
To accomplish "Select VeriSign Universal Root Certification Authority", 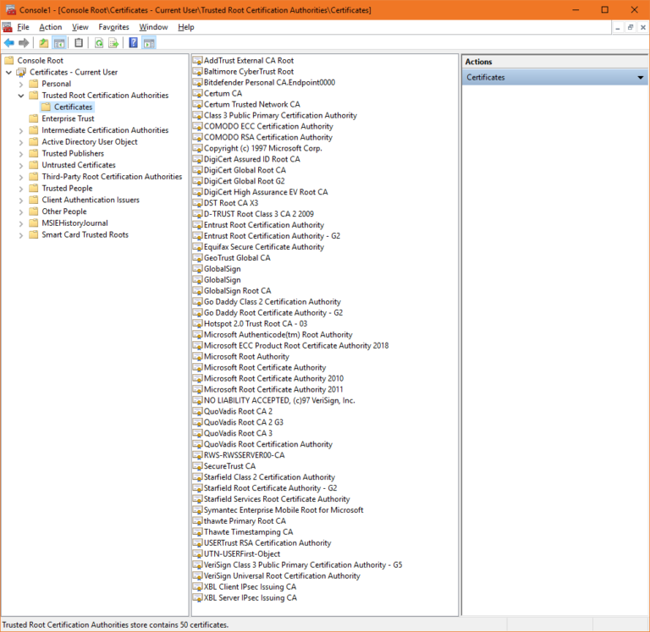I will click(x=282, y=575).
